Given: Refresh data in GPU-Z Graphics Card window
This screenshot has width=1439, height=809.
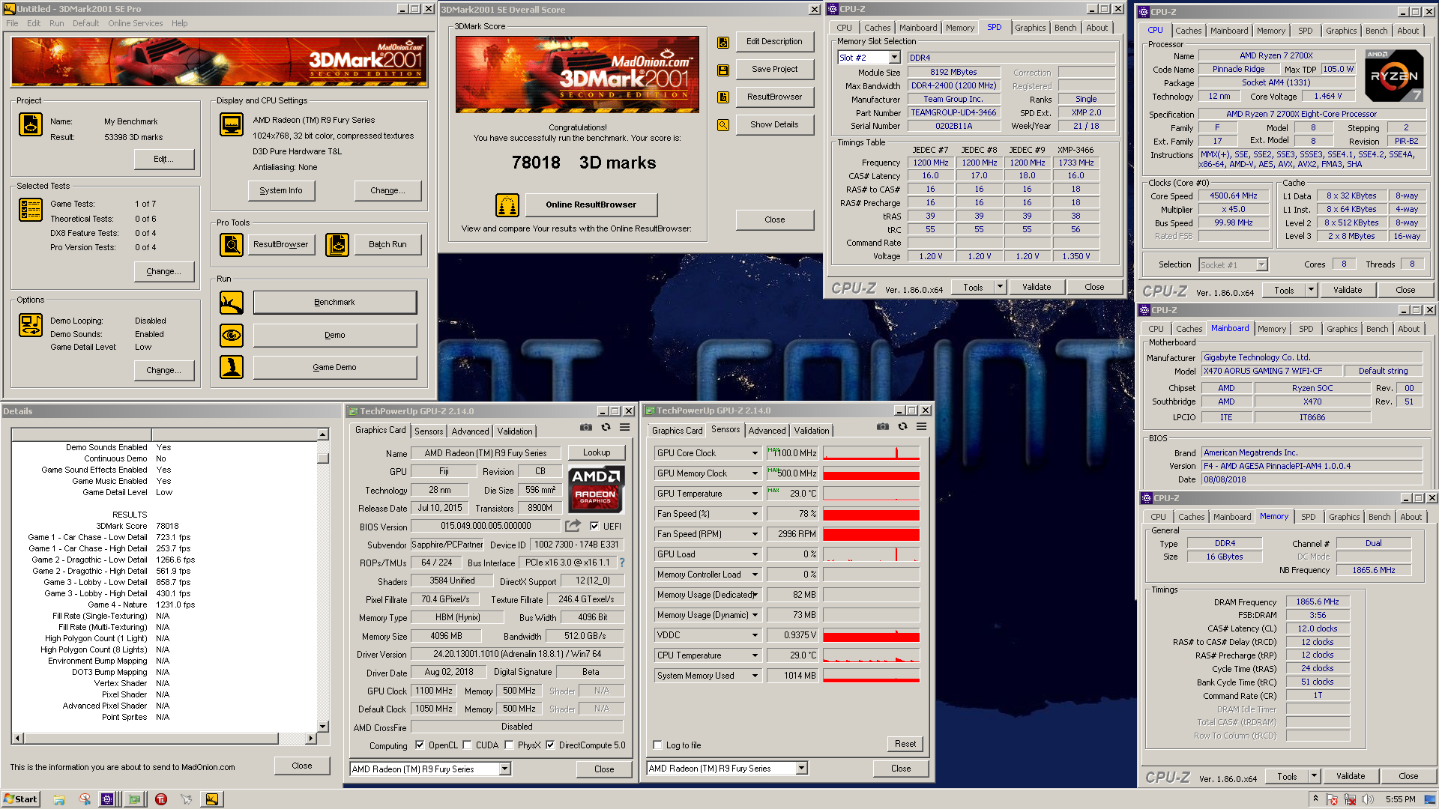Looking at the screenshot, I should tap(606, 427).
